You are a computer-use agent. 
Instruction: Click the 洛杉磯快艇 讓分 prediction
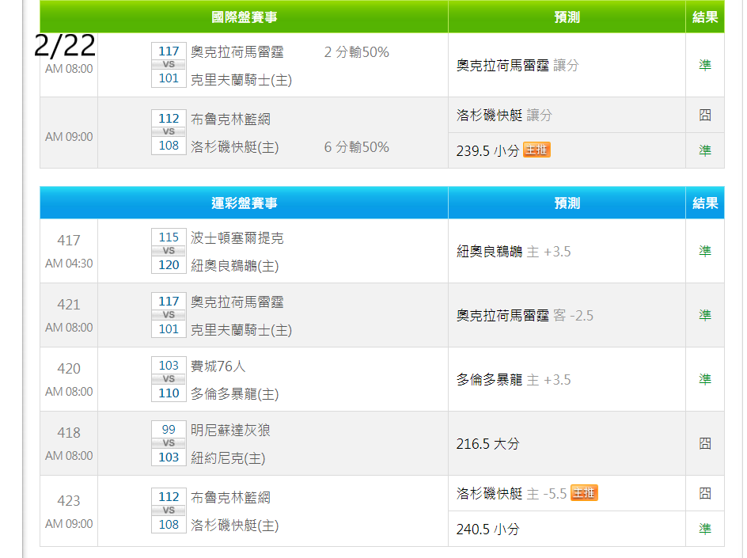tap(504, 115)
